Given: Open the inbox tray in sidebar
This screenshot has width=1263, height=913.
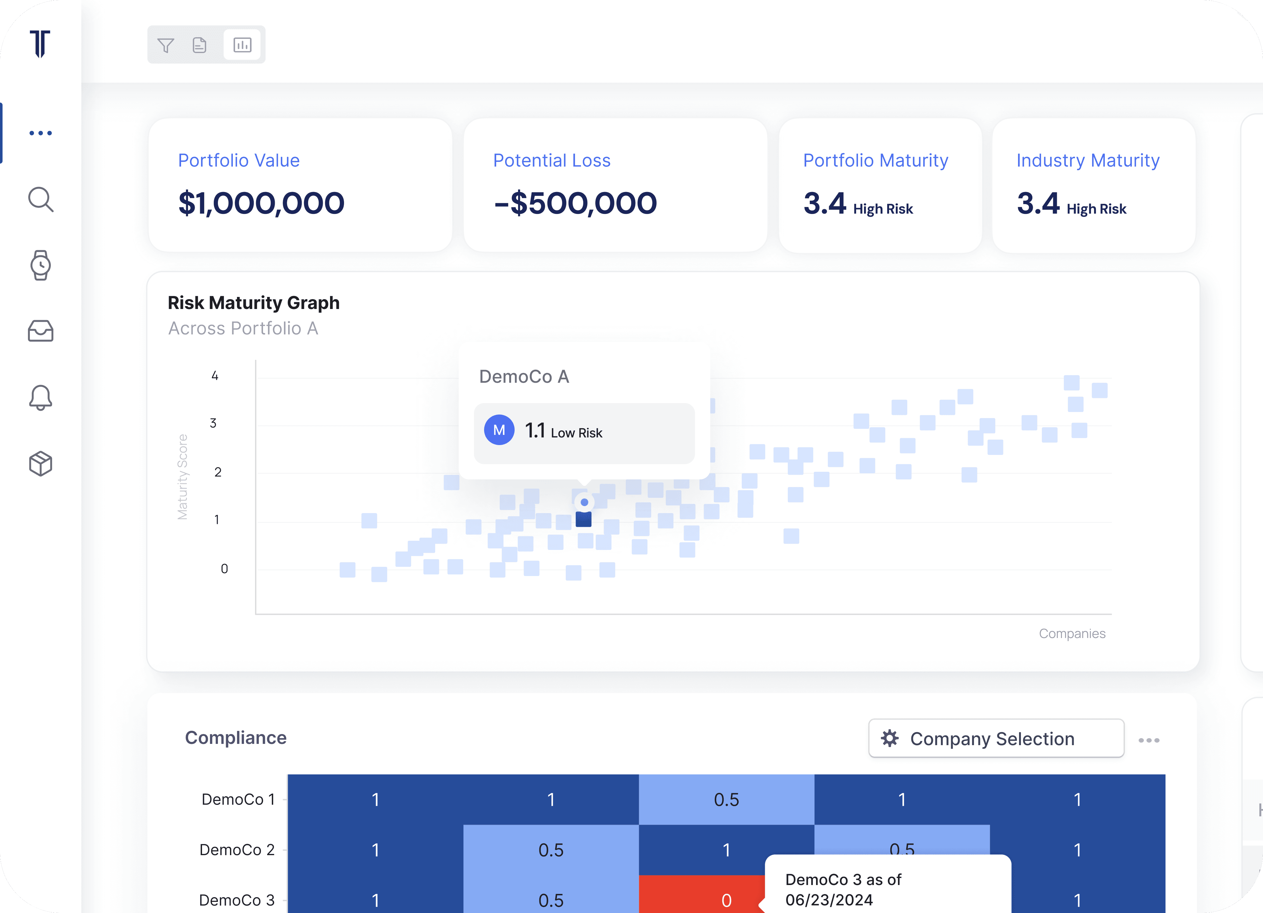Looking at the screenshot, I should [41, 331].
